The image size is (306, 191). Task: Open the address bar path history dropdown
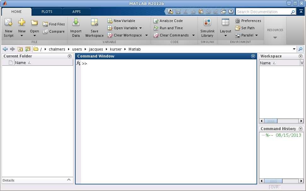(294, 49)
